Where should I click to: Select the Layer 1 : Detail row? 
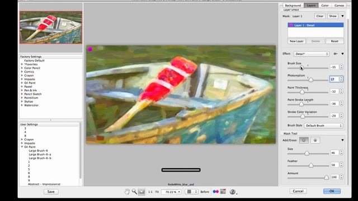click(x=315, y=25)
